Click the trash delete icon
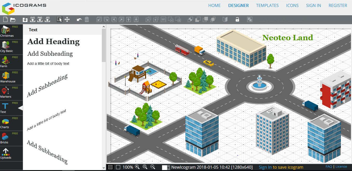The width and height of the screenshot is (352, 171). pyautogui.click(x=87, y=19)
